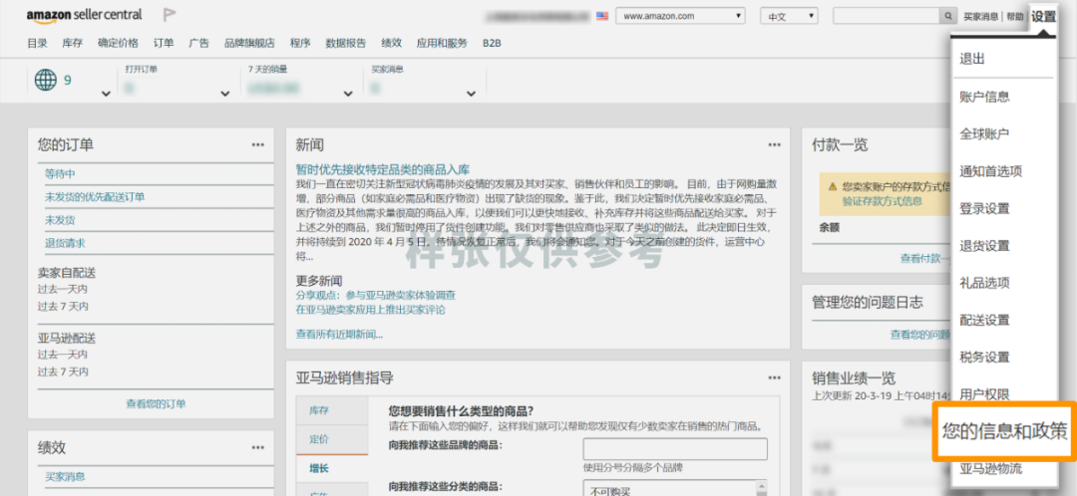This screenshot has width=1077, height=496.
Task: Open the three-dot menu of 新闻 panel
Action: [x=774, y=144]
